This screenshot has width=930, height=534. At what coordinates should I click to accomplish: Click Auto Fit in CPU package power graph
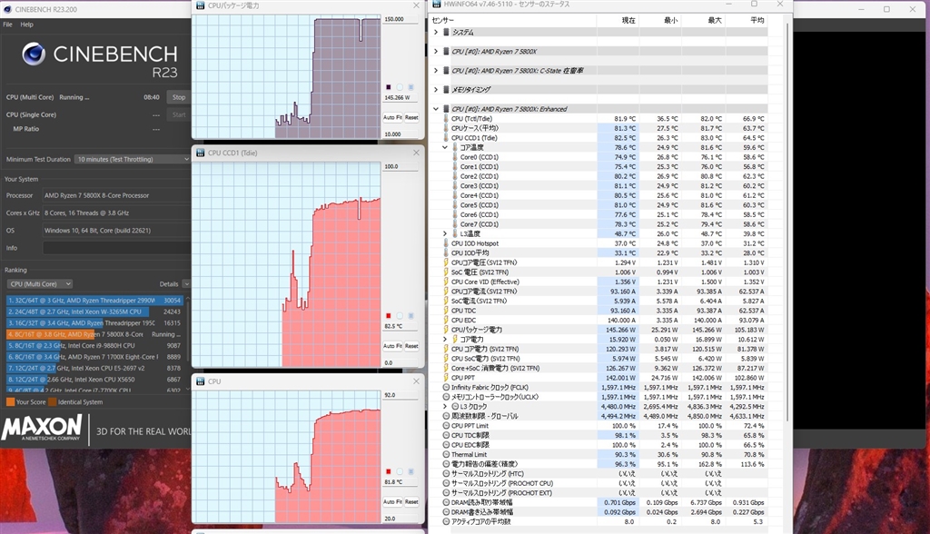(x=392, y=117)
